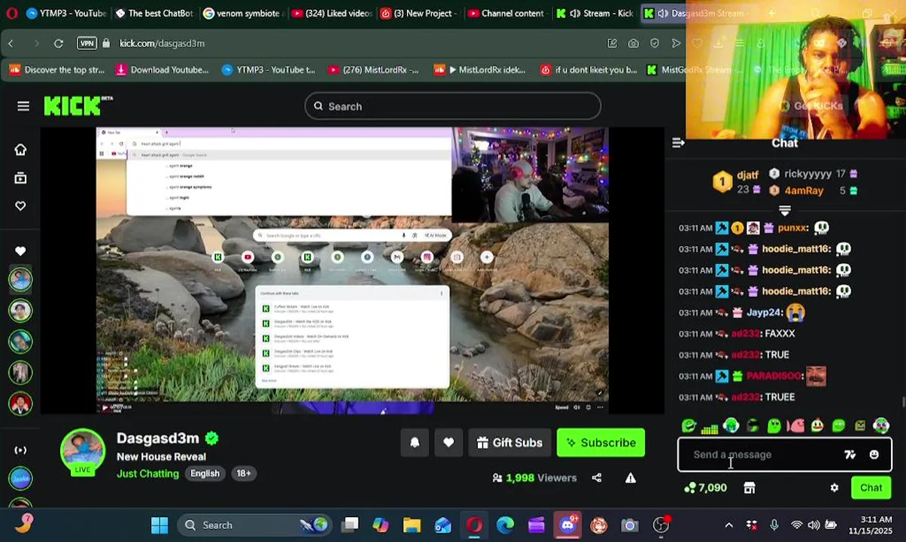Show hidden system tray icons chevron

[x=728, y=525]
